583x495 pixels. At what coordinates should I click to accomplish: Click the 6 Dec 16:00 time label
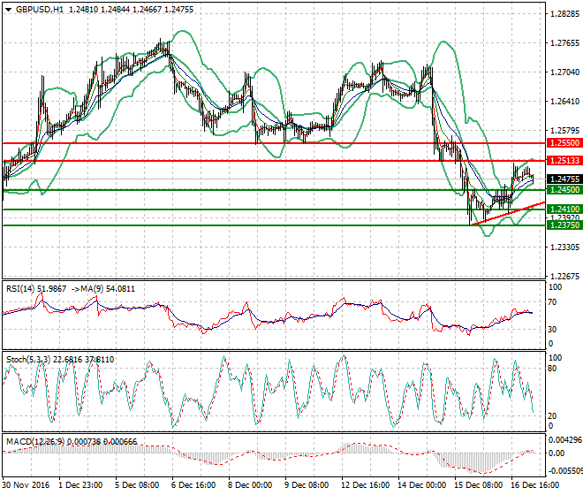tap(193, 485)
